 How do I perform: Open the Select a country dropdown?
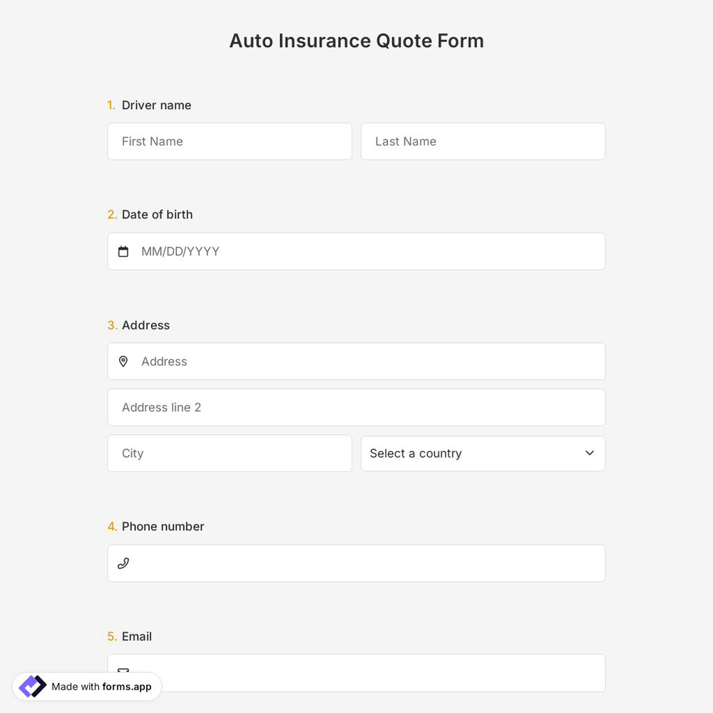pyautogui.click(x=483, y=453)
